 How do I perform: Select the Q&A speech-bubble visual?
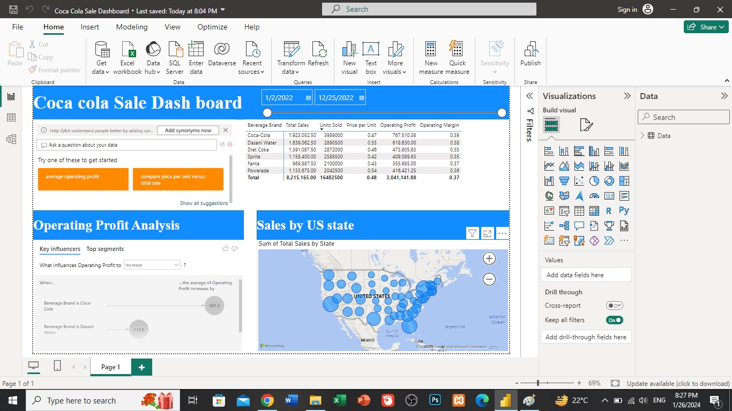click(x=579, y=226)
